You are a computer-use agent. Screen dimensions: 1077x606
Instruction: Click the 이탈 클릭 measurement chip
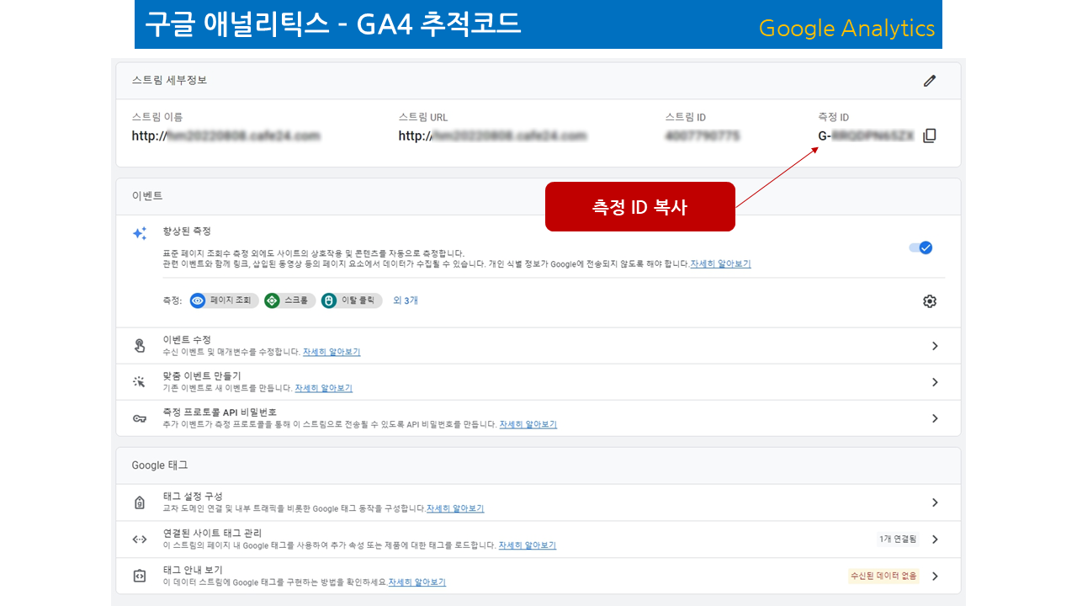tap(351, 300)
